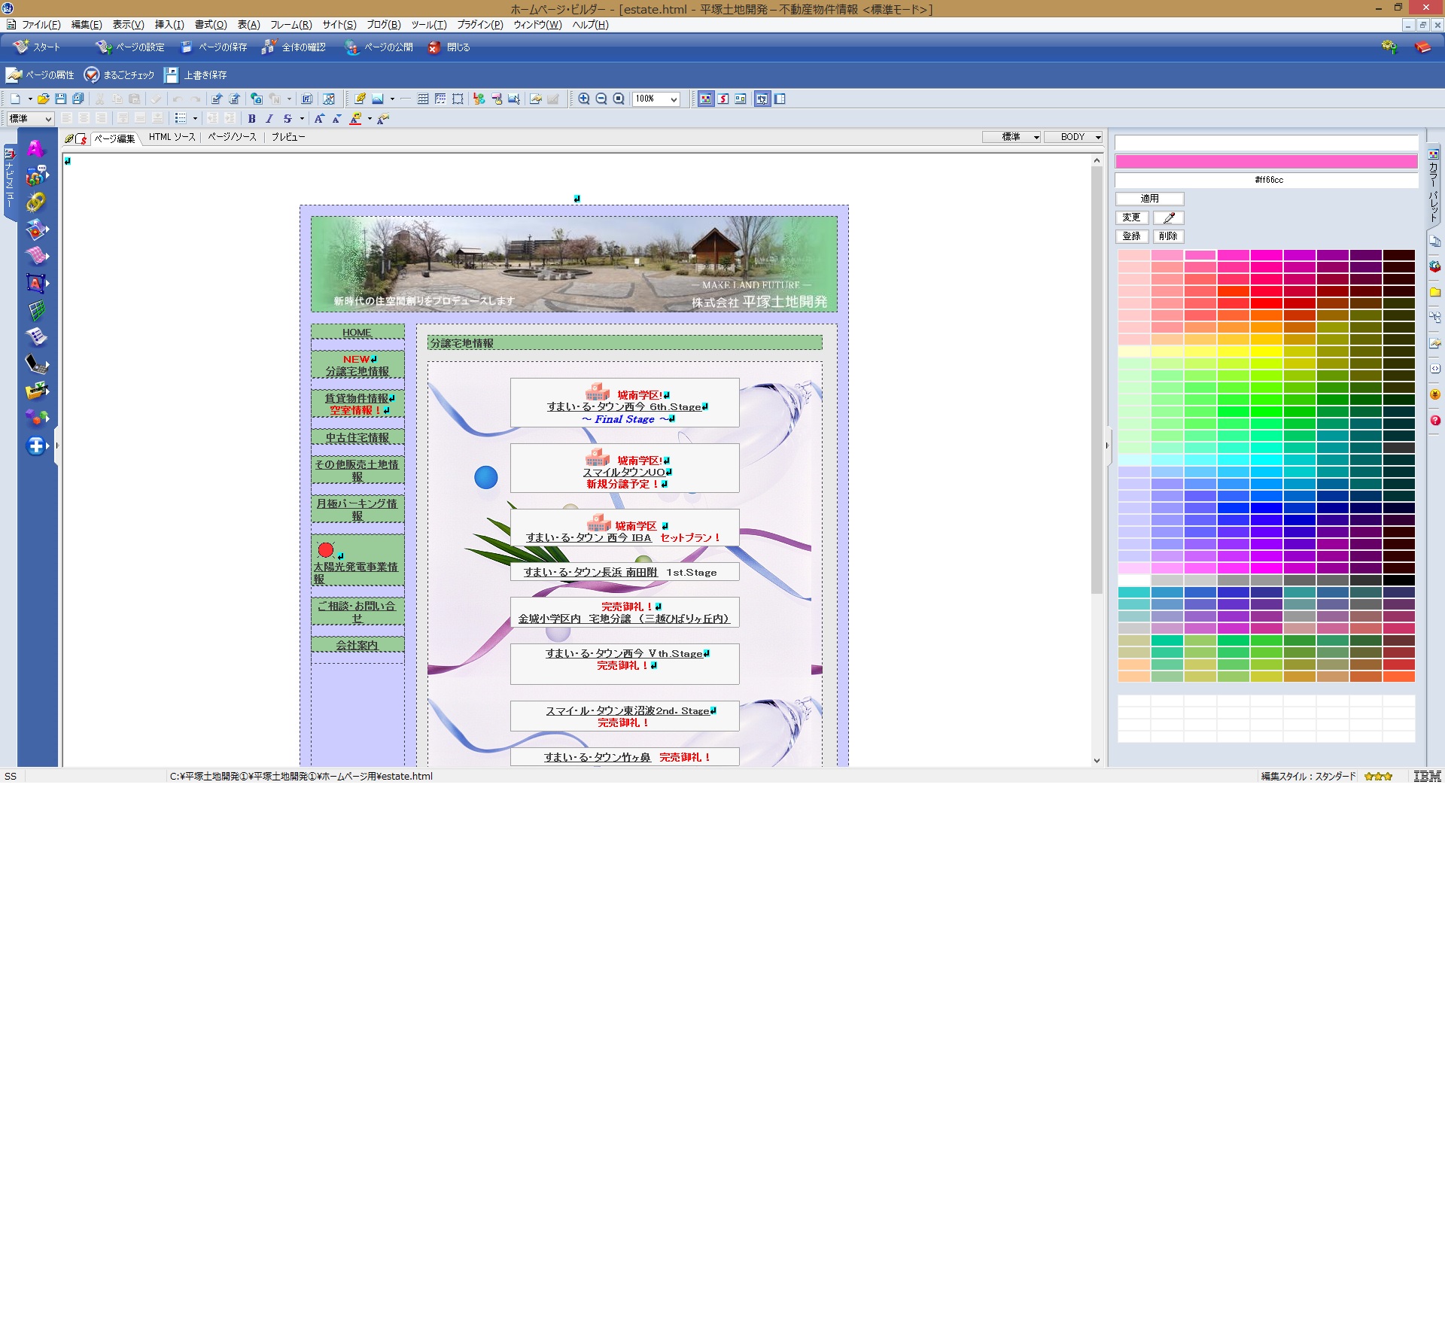The height and width of the screenshot is (1320, 1445).
Task: Open the 挿入(I) menu
Action: pyautogui.click(x=169, y=25)
